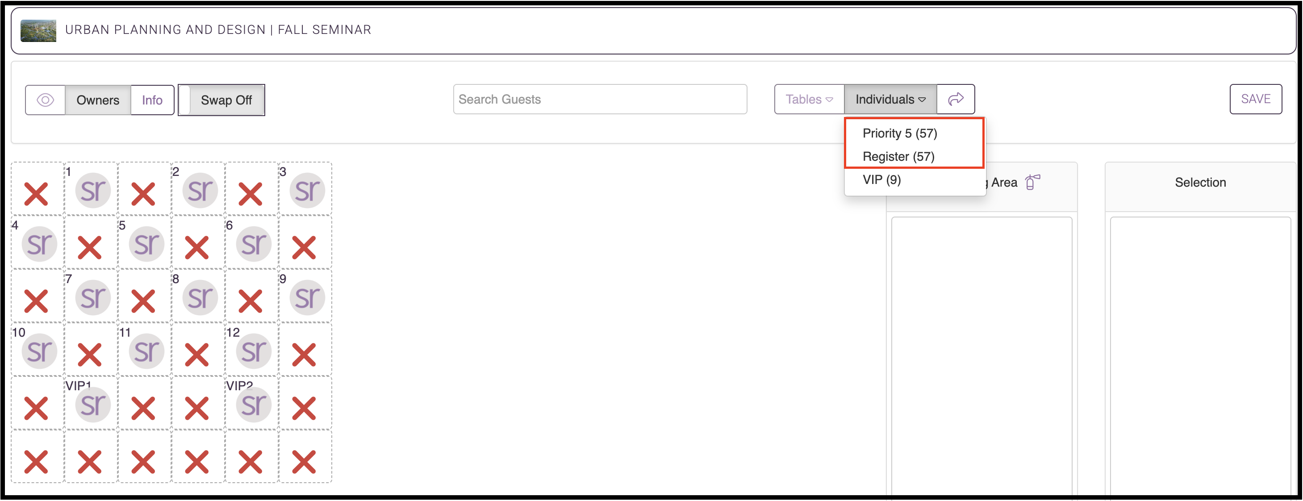Select table 6 icon
Image resolution: width=1303 pixels, height=501 pixels.
click(x=254, y=244)
